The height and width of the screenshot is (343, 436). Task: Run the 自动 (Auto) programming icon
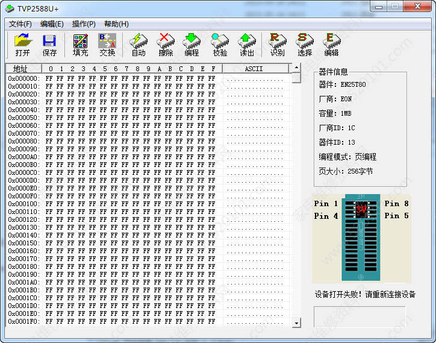139,45
